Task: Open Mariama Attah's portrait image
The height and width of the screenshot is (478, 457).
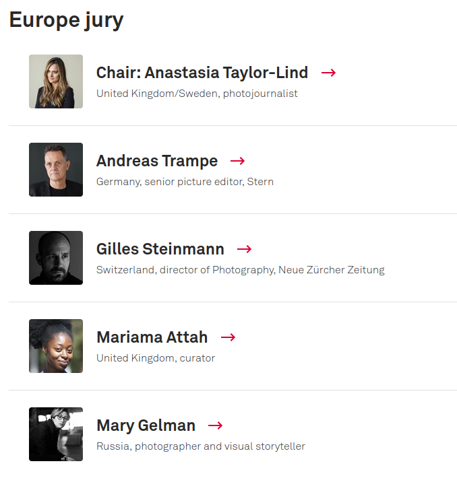Action: (56, 346)
